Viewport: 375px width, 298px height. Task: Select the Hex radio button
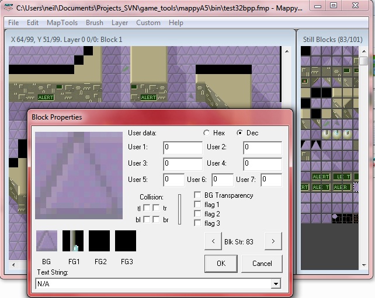pyautogui.click(x=206, y=133)
